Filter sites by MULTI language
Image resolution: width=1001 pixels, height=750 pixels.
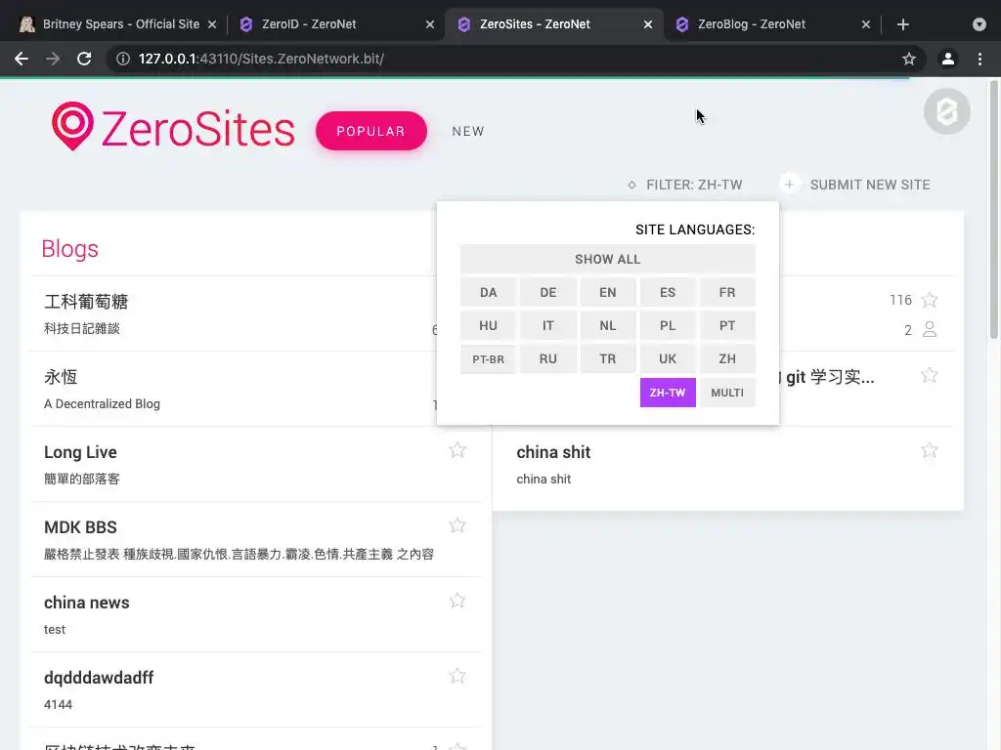pos(727,393)
